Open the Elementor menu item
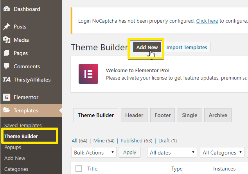Image resolution: width=248 pixels, height=174 pixels. coord(31,97)
